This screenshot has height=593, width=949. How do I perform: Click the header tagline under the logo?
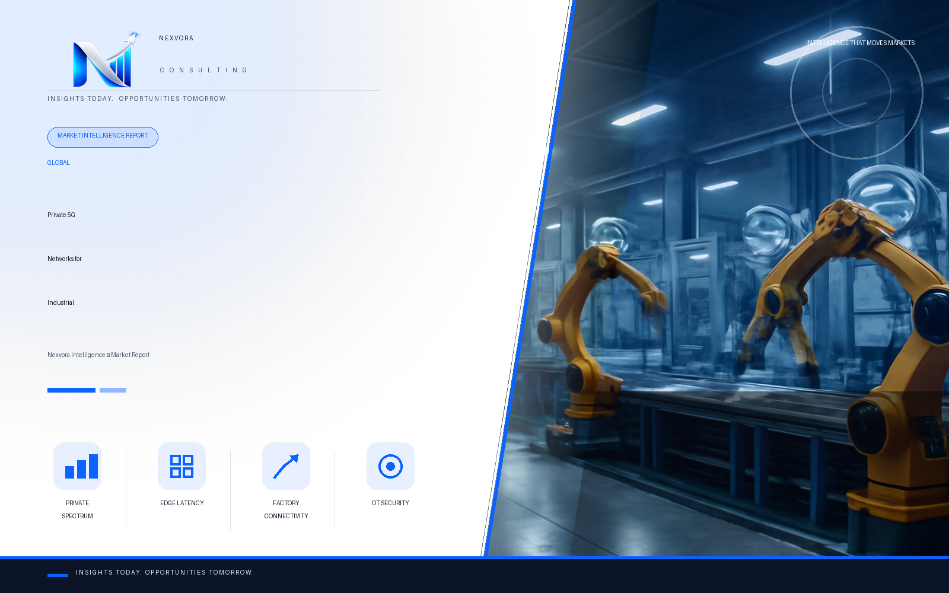(x=138, y=98)
